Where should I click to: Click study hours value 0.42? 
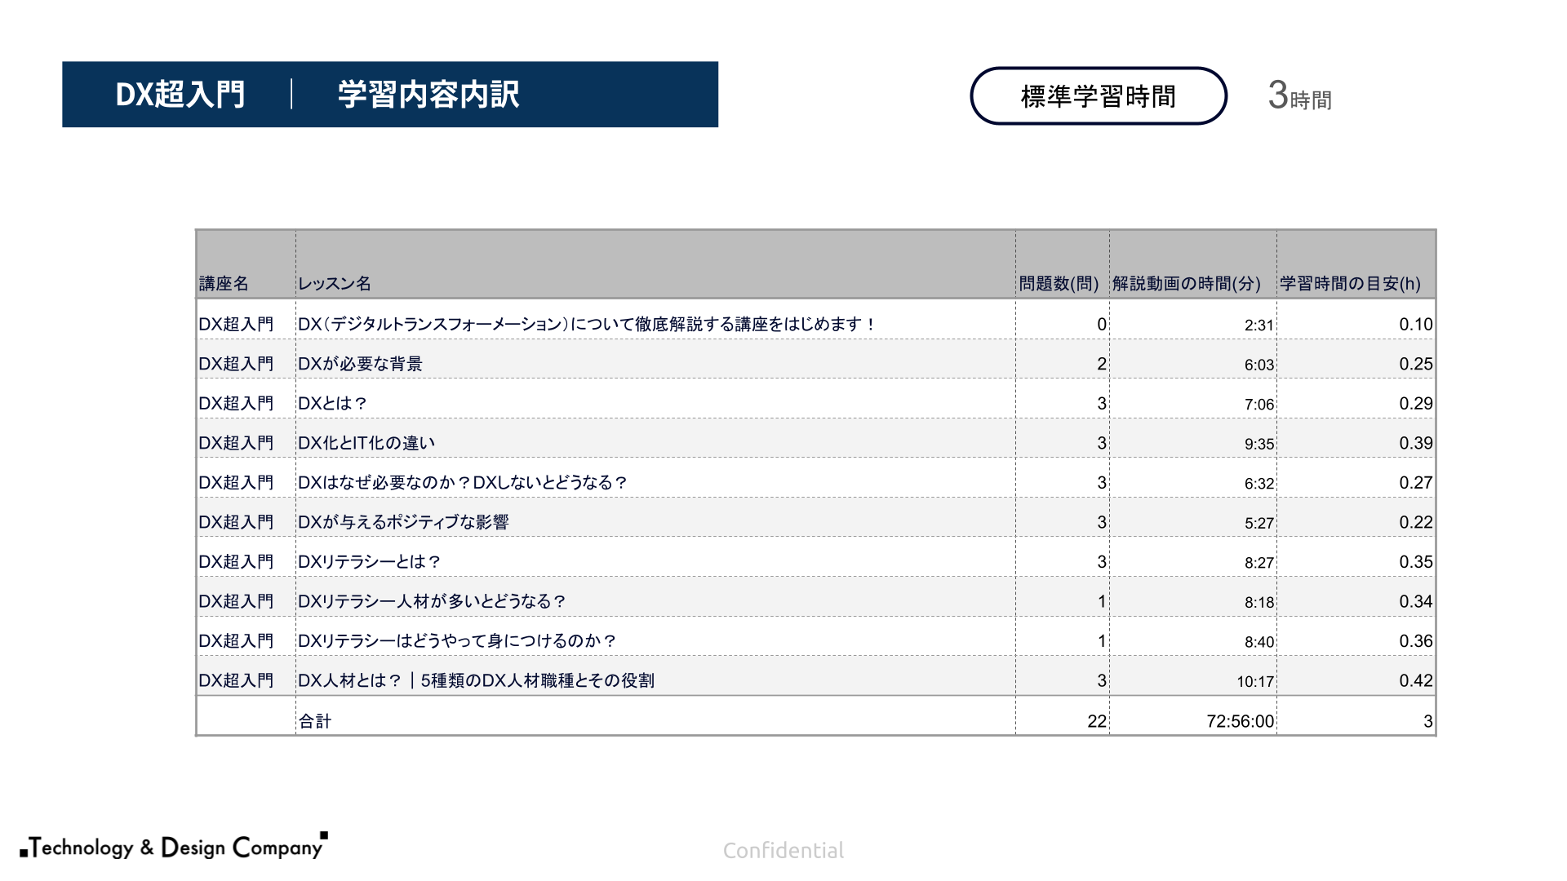[x=1416, y=680]
